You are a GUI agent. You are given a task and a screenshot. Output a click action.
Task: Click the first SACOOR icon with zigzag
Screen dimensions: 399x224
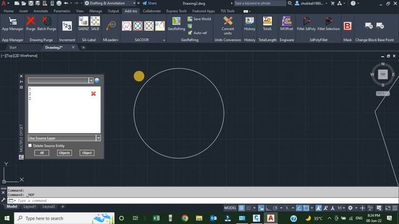point(127,26)
